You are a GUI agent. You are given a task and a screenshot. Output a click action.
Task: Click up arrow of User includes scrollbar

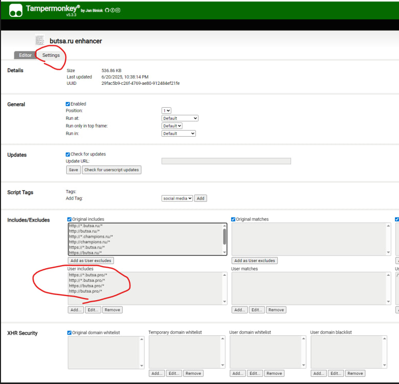pos(224,275)
